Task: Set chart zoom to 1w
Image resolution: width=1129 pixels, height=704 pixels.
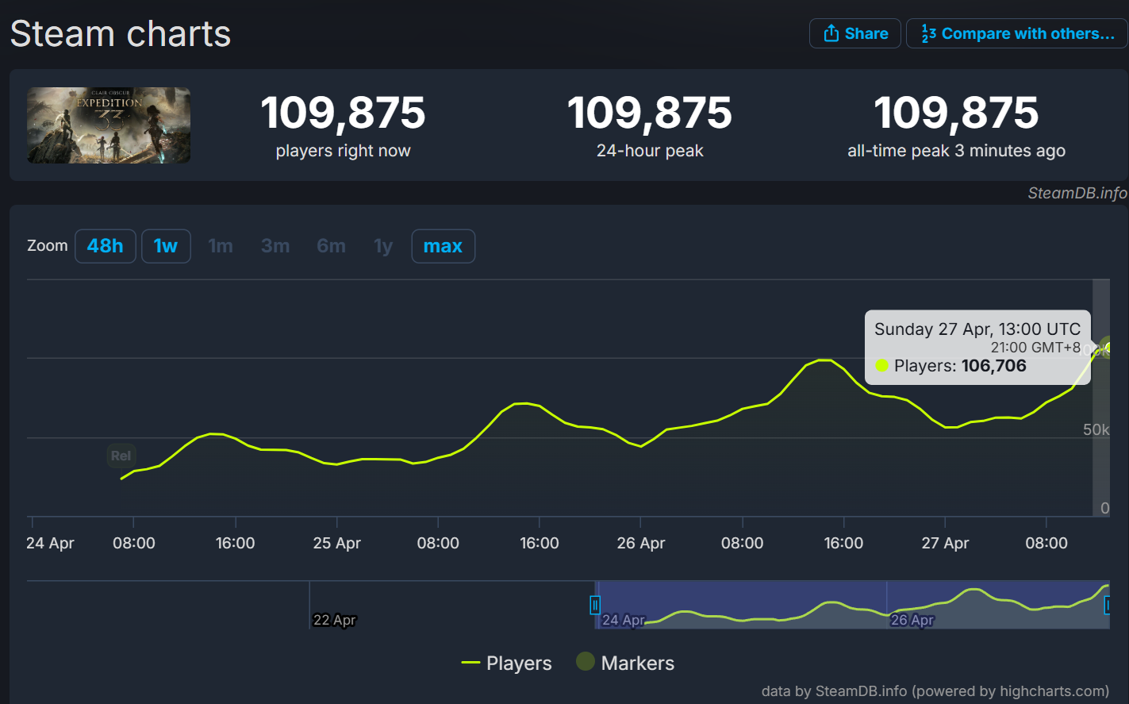Action: [x=166, y=246]
